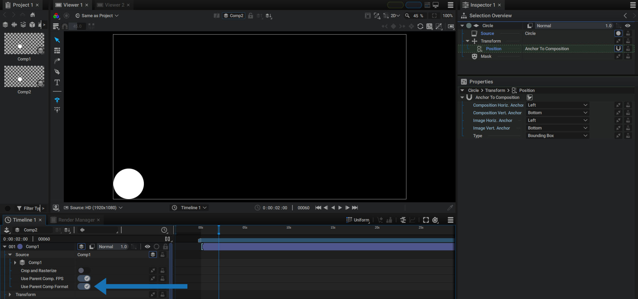The height and width of the screenshot is (299, 638).
Task: Select the Text tool
Action: (x=57, y=82)
